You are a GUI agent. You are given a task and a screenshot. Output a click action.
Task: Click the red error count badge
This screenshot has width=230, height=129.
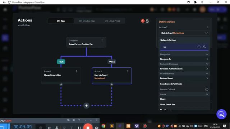click(143, 21)
